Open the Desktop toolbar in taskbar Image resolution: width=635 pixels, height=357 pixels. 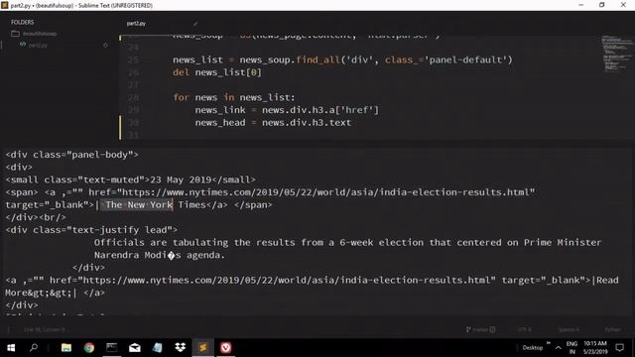(x=532, y=348)
